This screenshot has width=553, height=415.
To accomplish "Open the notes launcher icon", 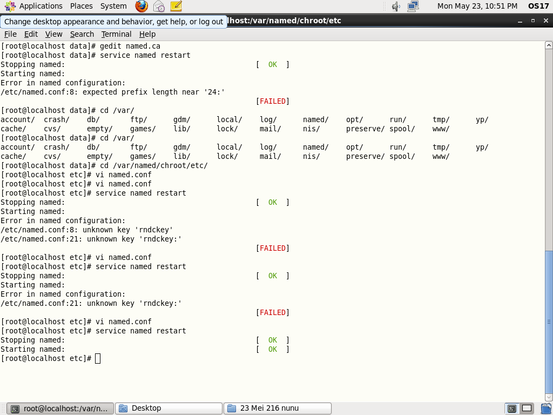I will 176,6.
